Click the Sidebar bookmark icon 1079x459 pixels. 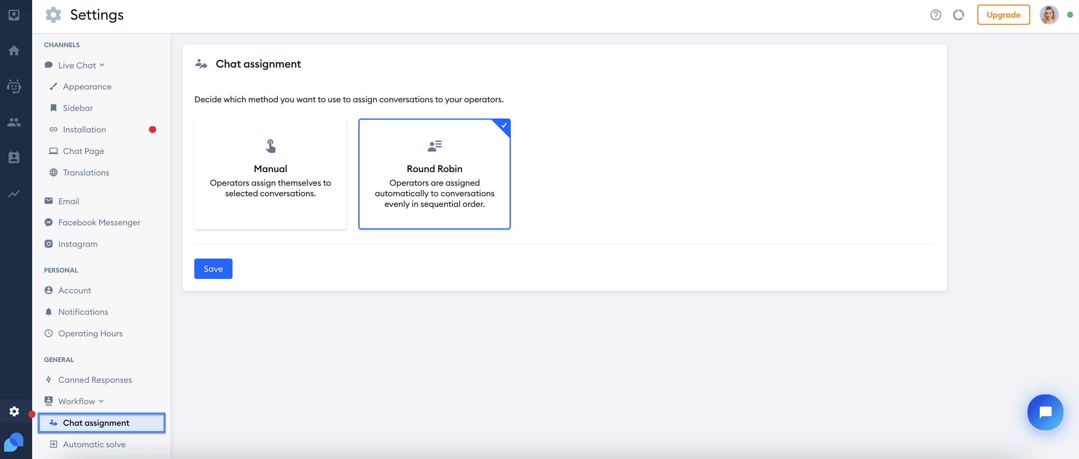(x=53, y=108)
